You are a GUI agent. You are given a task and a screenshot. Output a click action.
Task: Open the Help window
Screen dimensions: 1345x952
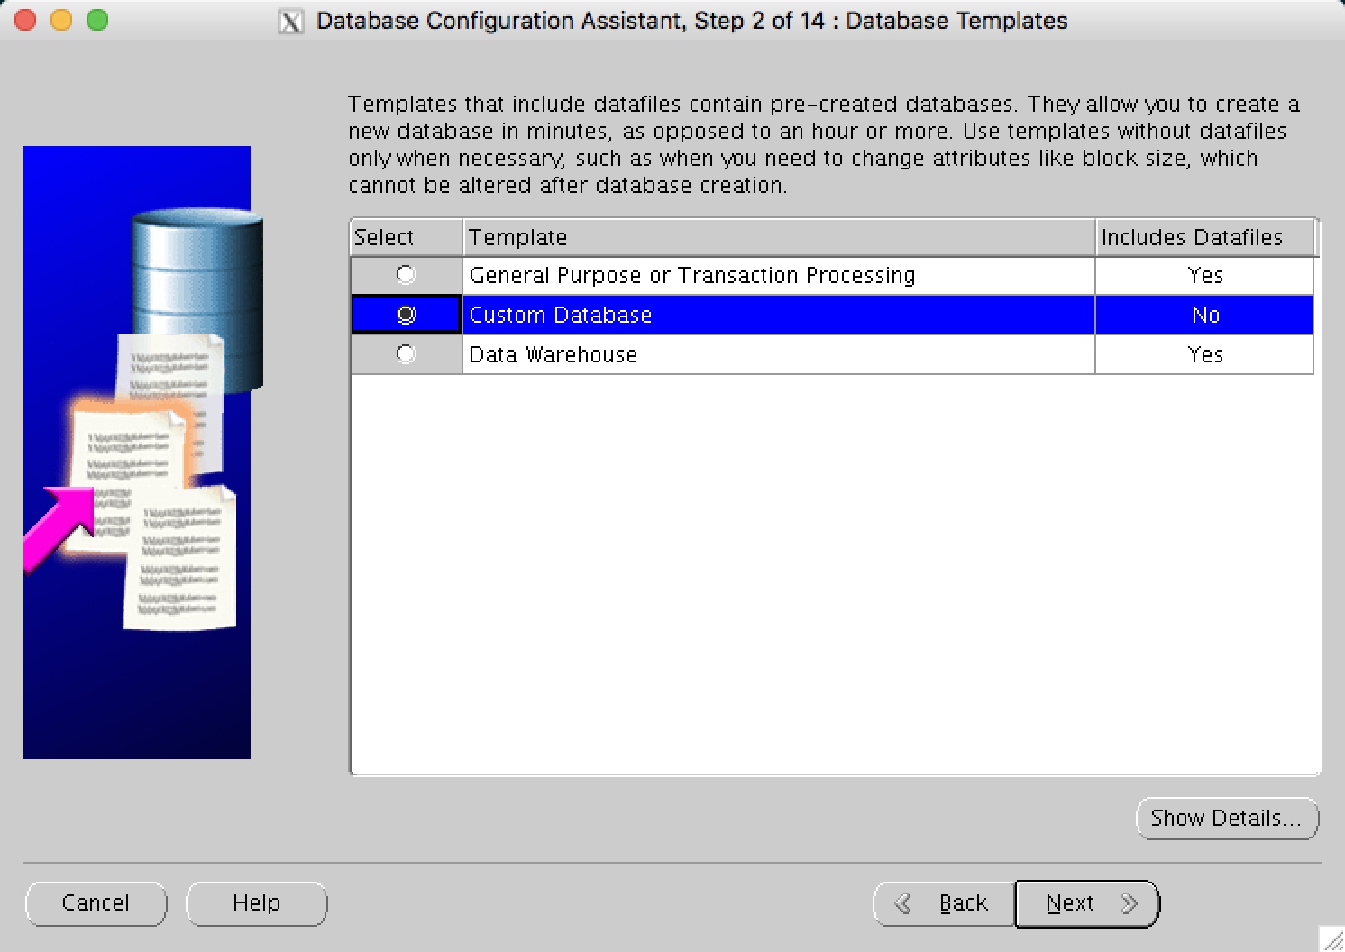click(x=256, y=903)
